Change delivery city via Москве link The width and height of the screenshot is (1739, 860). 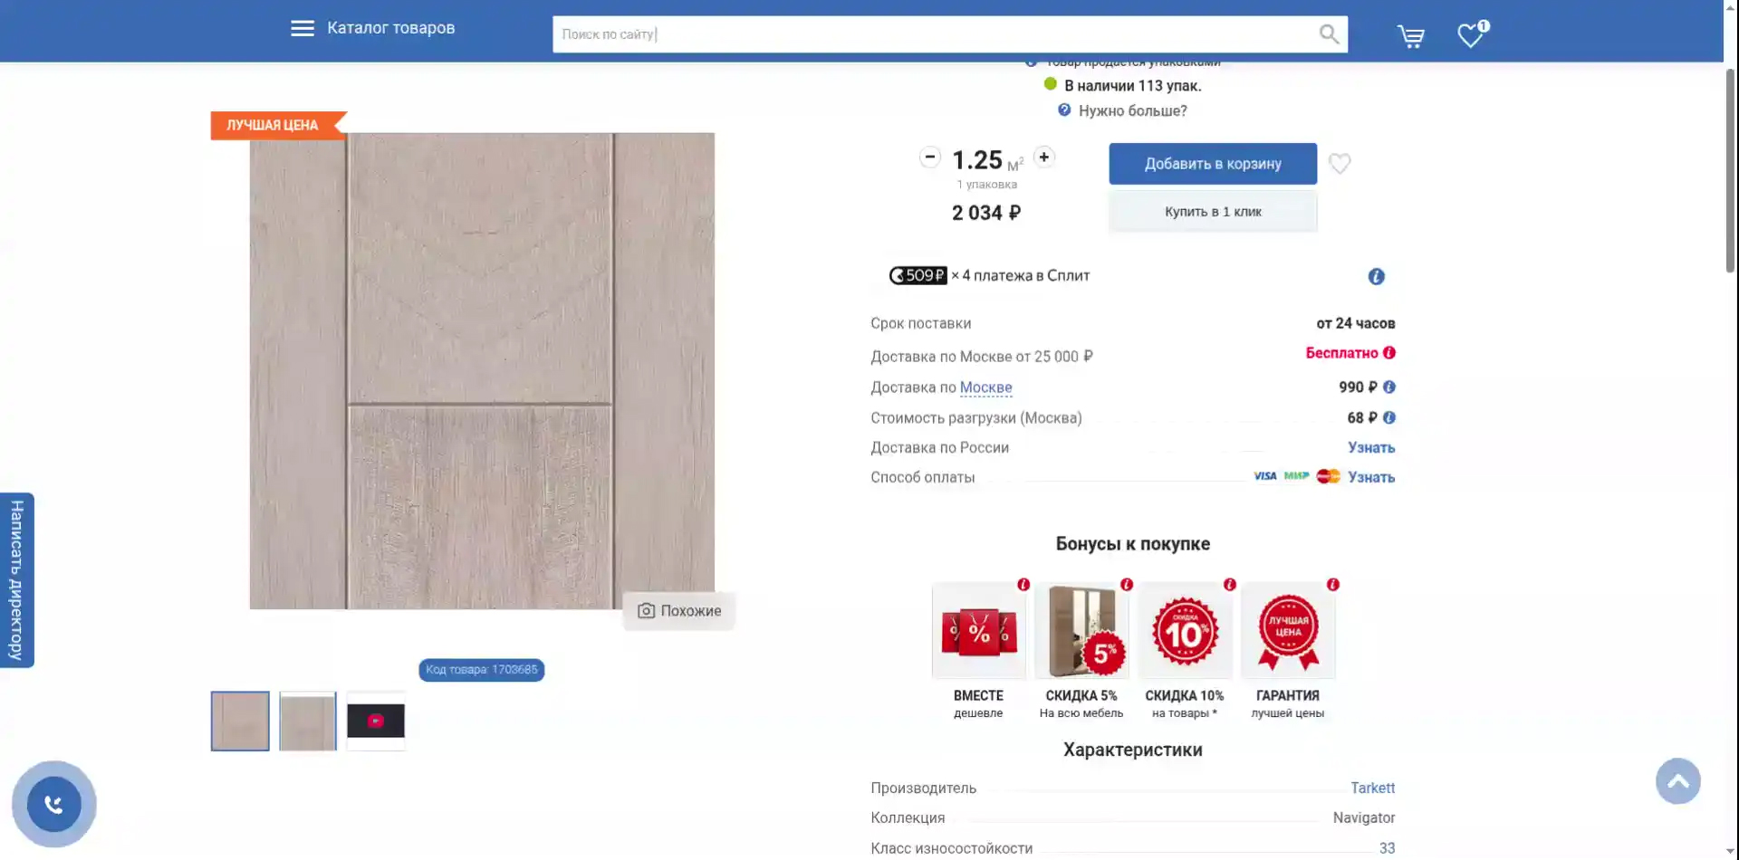point(985,387)
